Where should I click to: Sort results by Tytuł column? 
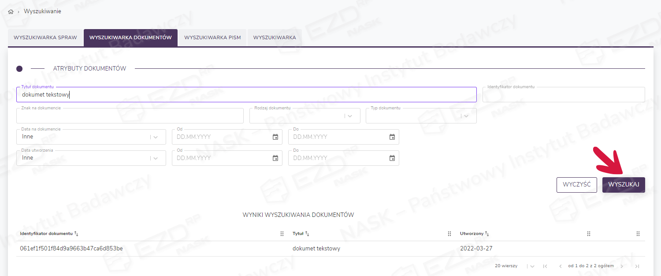307,234
